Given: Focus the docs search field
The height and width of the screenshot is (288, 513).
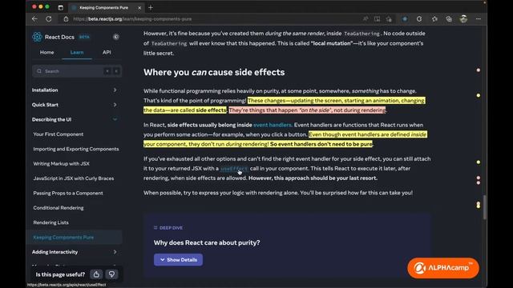Looking at the screenshot, I should [x=77, y=71].
